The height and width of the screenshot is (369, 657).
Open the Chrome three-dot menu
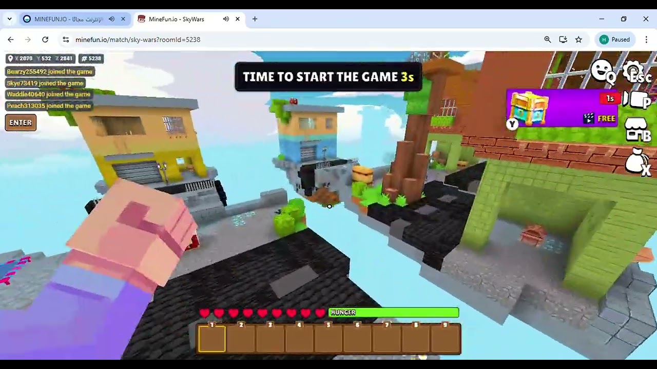coord(646,39)
